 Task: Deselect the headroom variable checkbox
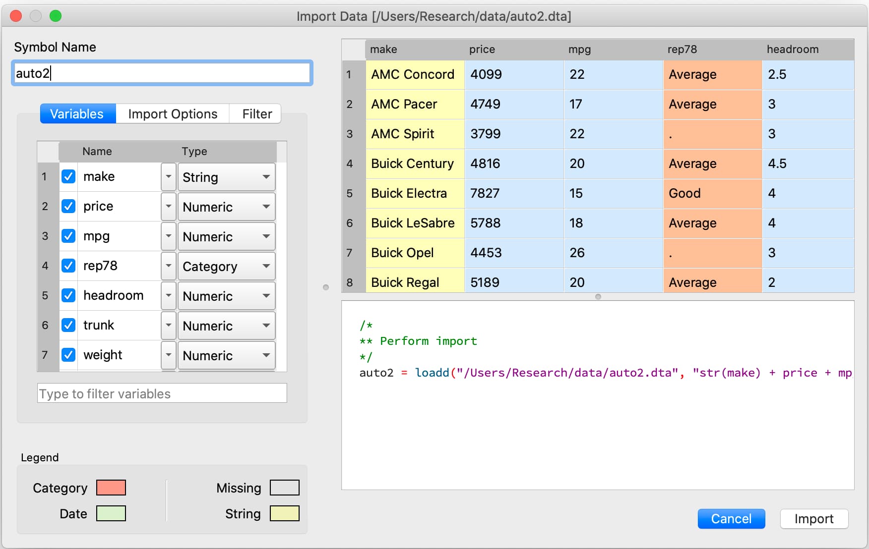68,296
